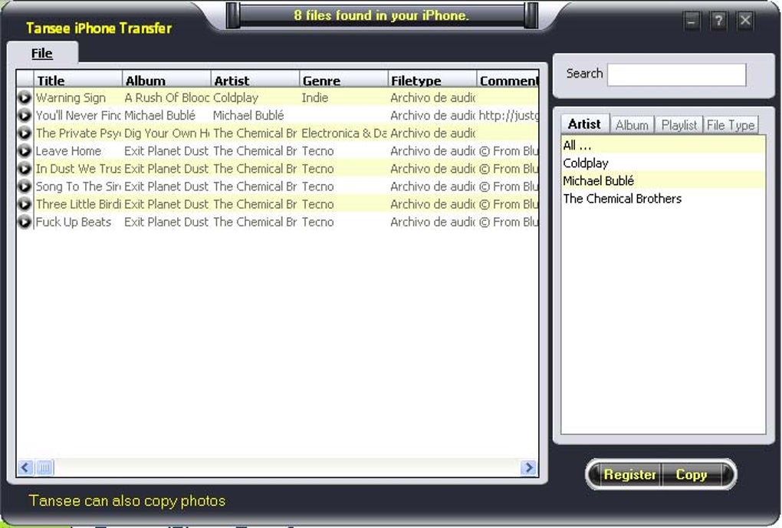Play icon for In Dust We Trust
The width and height of the screenshot is (782, 528).
25,169
